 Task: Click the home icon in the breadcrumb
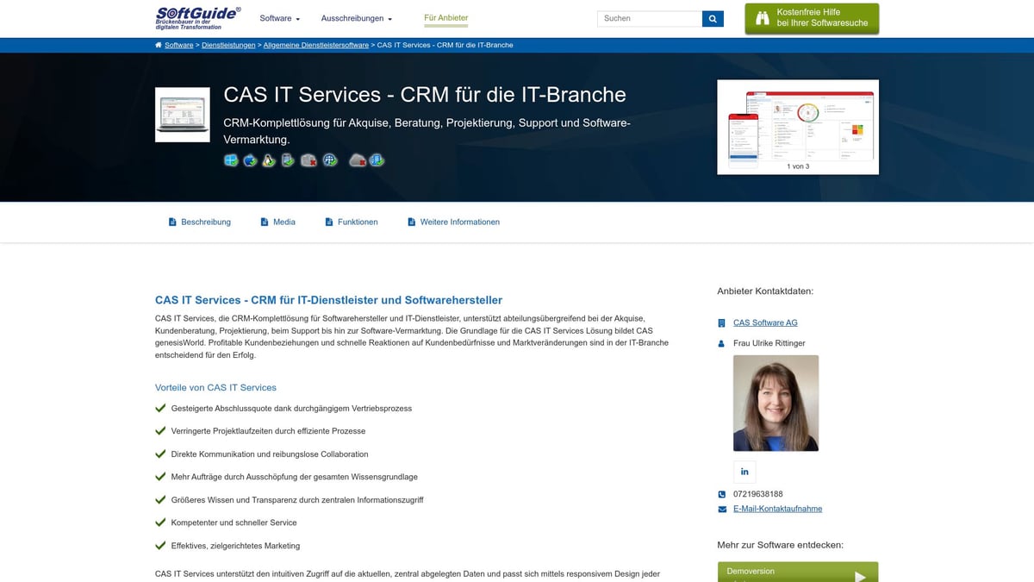[x=159, y=45]
